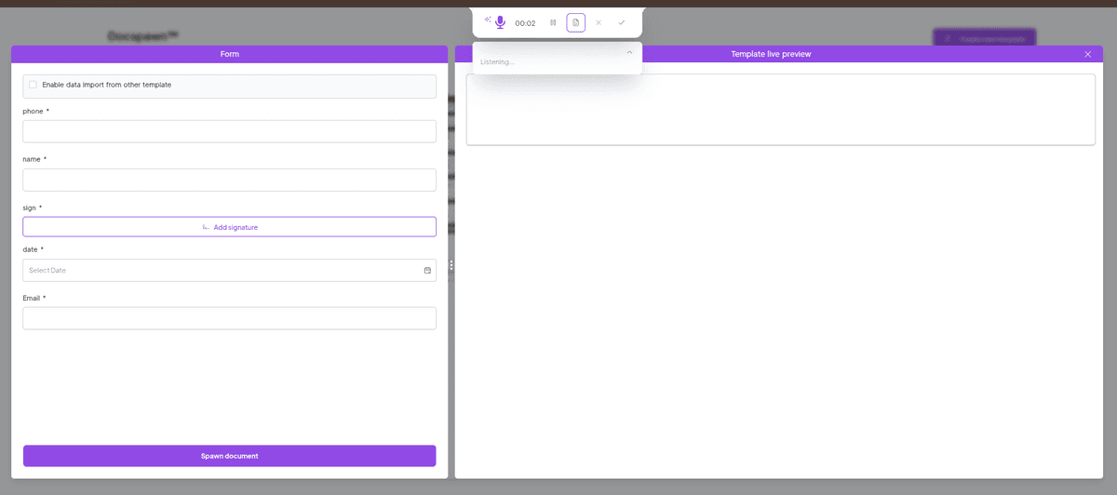1117x495 pixels.
Task: Pause the voice recording
Action: [553, 22]
